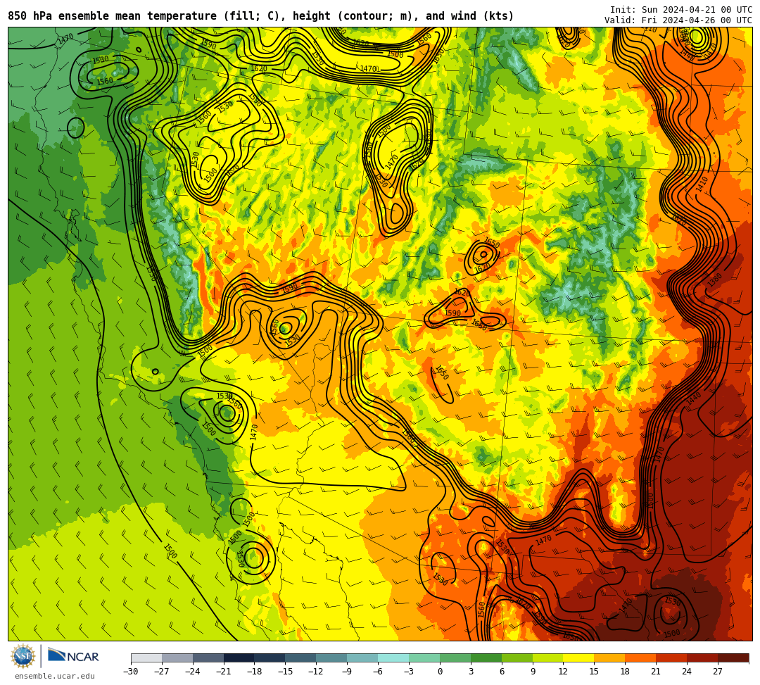
Task: Pick the deep orange swatch between 18 and 21
Action: point(641,658)
